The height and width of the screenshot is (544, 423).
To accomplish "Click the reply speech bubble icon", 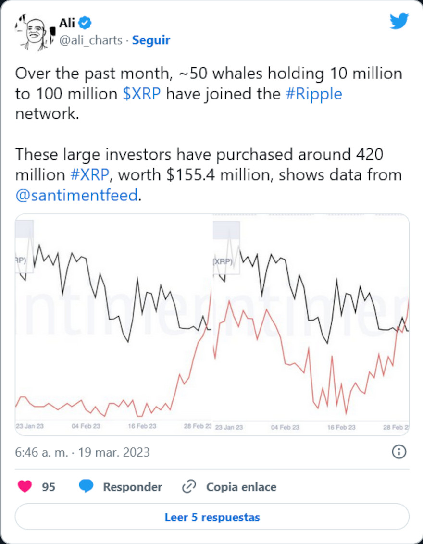I will point(86,487).
